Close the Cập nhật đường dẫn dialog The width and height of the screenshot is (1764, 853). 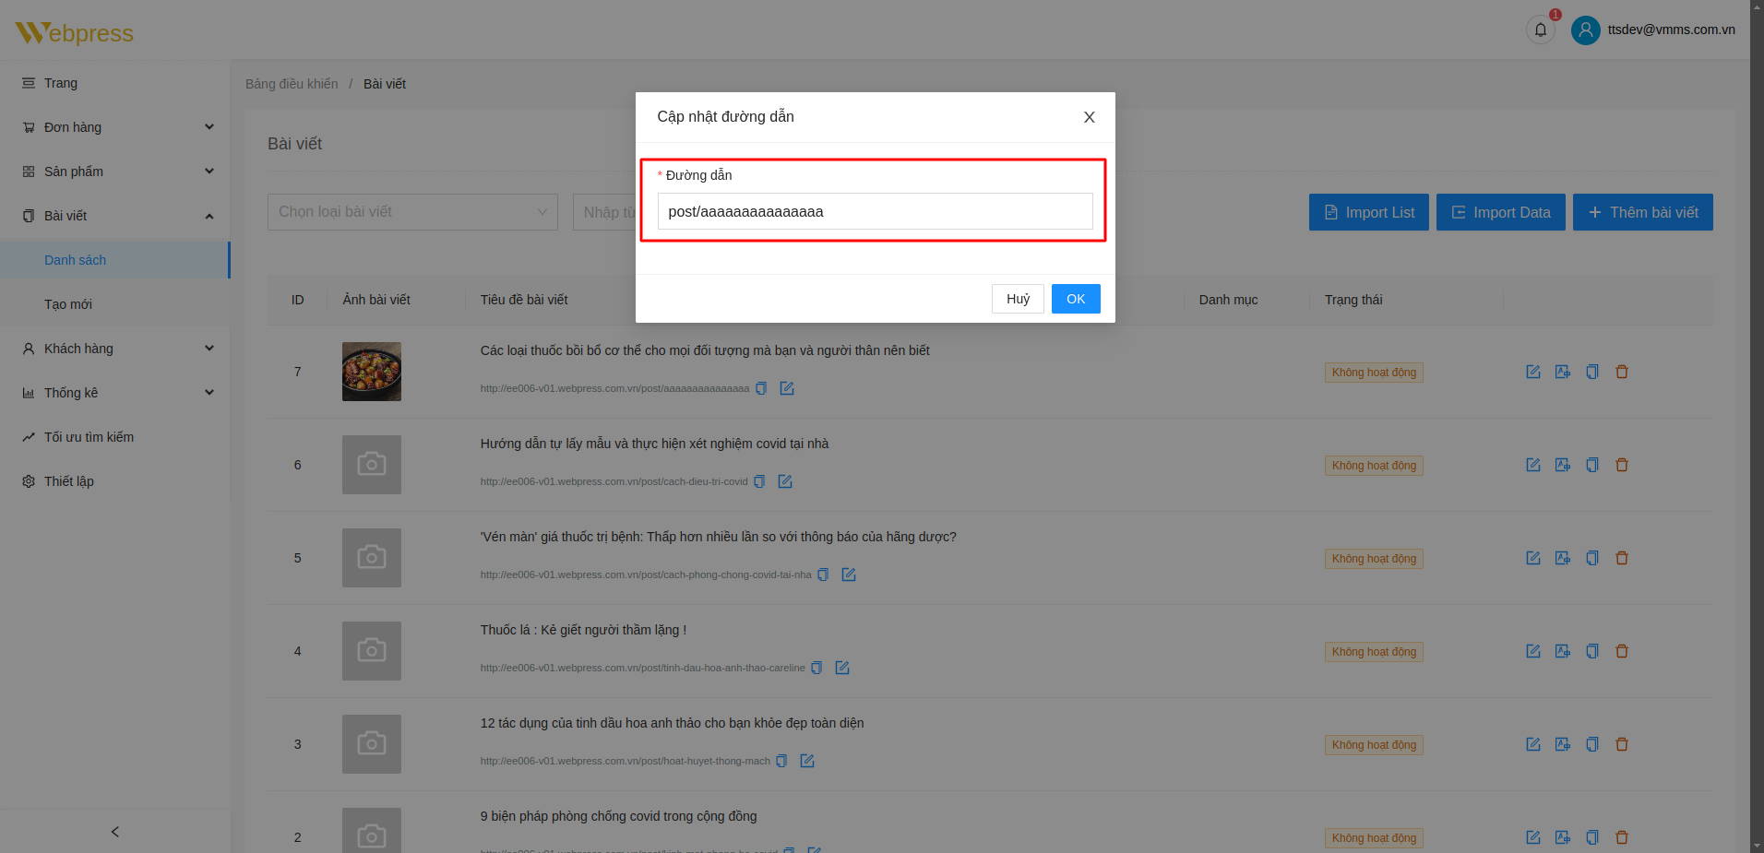tap(1089, 117)
